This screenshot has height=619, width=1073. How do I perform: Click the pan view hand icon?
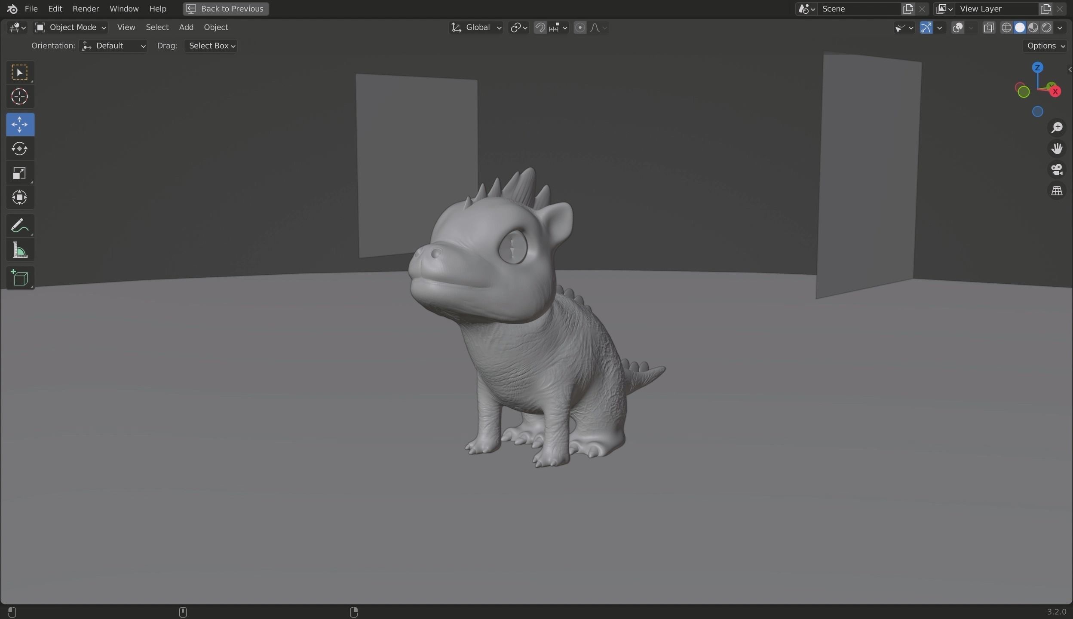click(1057, 149)
